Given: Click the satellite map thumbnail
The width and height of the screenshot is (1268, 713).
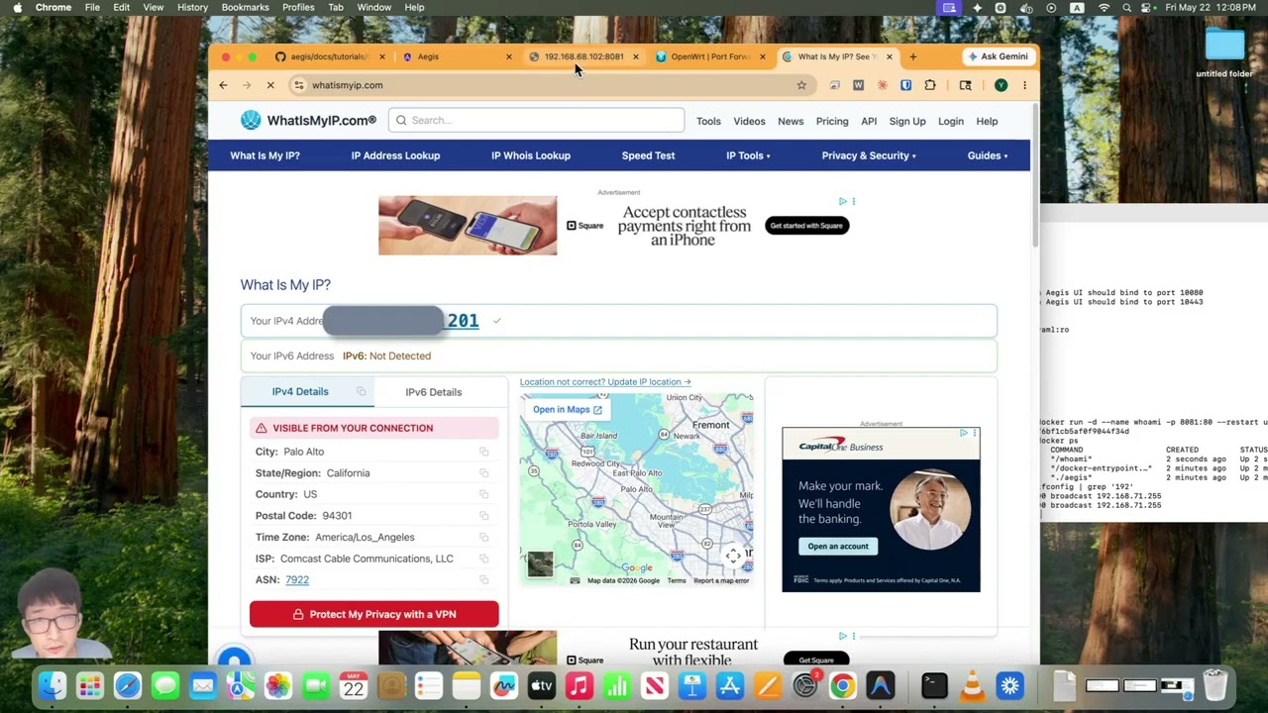Looking at the screenshot, I should [540, 564].
